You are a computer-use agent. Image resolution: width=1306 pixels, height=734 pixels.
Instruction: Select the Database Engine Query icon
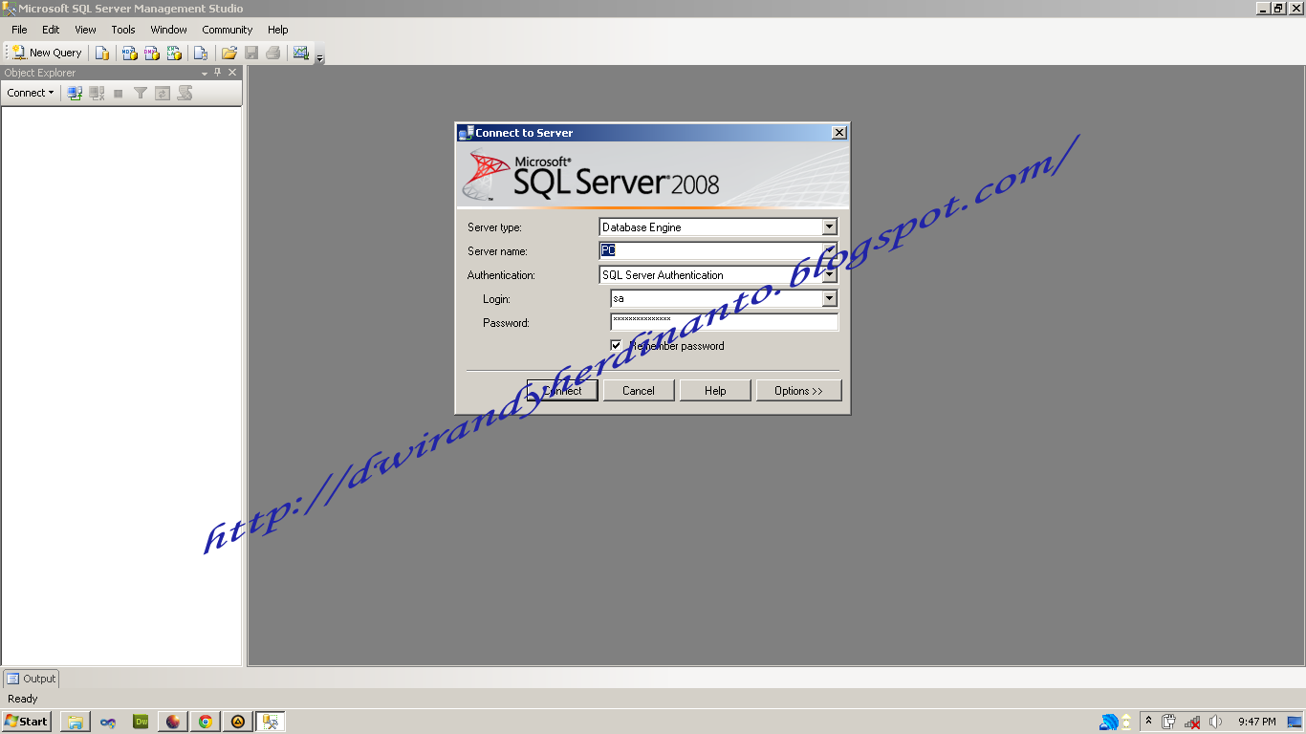point(102,53)
